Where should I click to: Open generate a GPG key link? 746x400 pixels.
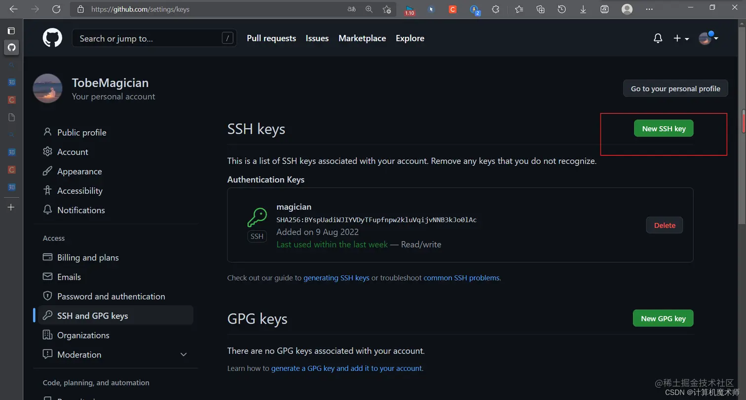[347, 368]
